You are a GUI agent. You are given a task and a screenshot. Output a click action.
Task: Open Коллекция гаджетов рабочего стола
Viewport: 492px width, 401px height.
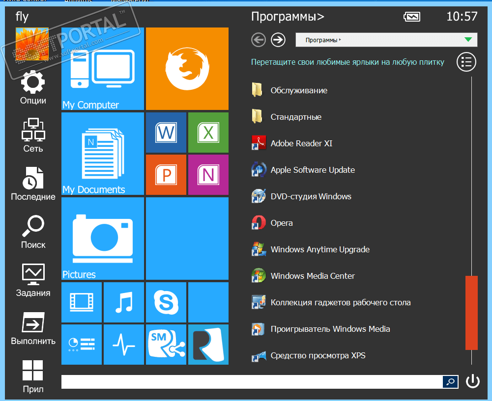[x=331, y=302]
